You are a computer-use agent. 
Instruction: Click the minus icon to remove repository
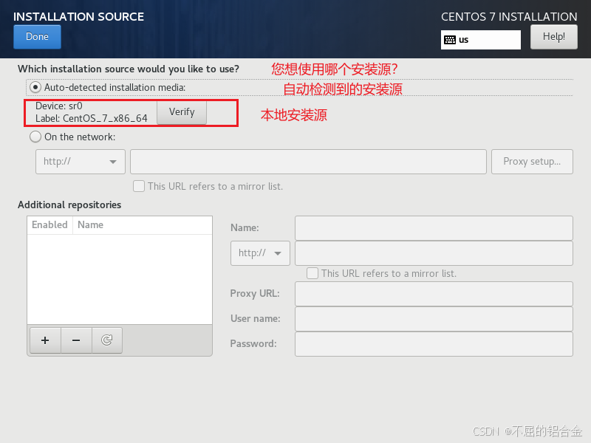76,340
